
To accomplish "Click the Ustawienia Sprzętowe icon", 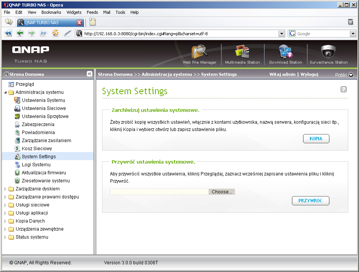I will [17, 116].
